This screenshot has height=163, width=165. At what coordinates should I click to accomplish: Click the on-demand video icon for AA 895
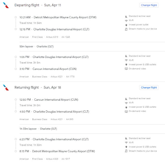click(126, 112)
